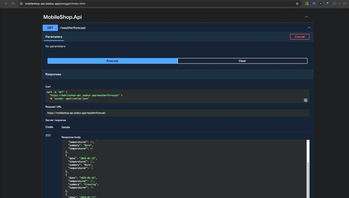Image resolution: width=349 pixels, height=198 pixels.
Task: Cancel the try-it-out mode
Action: click(300, 37)
